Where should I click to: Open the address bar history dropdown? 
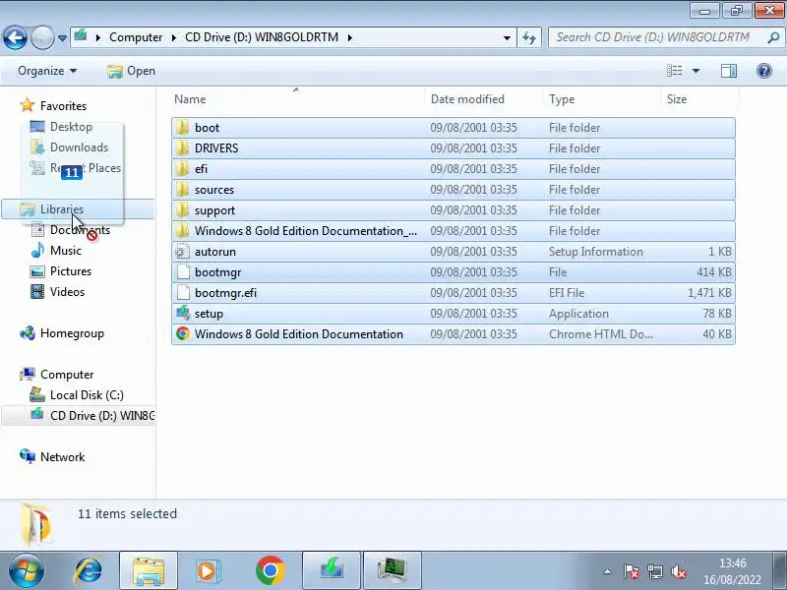[x=507, y=38]
